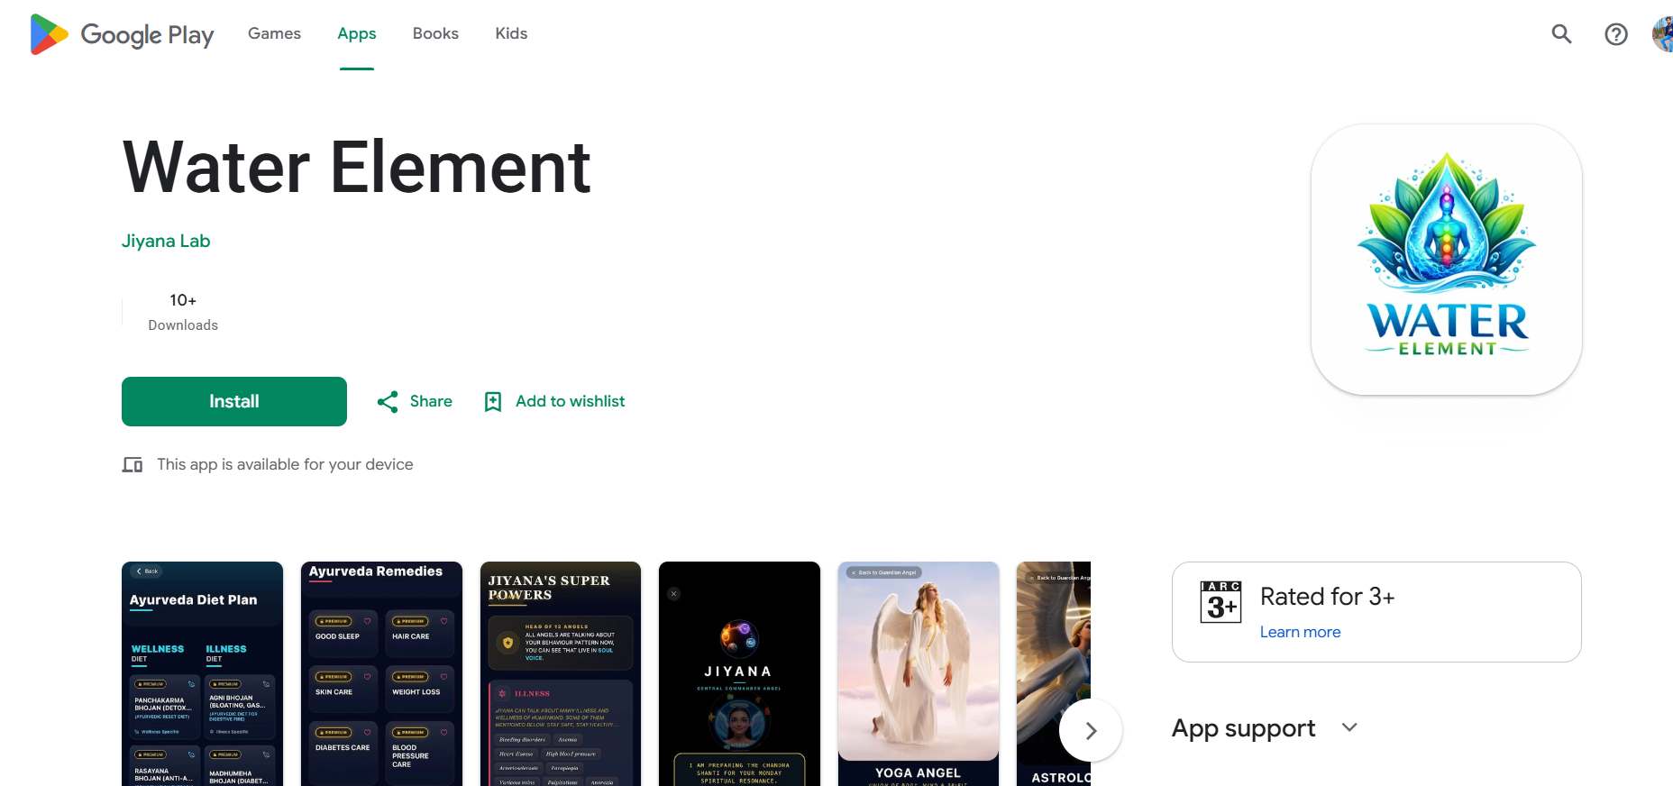Open the JIYANA dark screen screenshot
The image size is (1673, 786).
(739, 674)
